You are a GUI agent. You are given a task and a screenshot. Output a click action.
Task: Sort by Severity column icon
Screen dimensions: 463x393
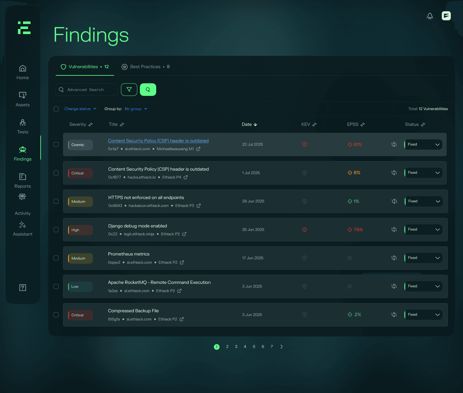coord(90,125)
